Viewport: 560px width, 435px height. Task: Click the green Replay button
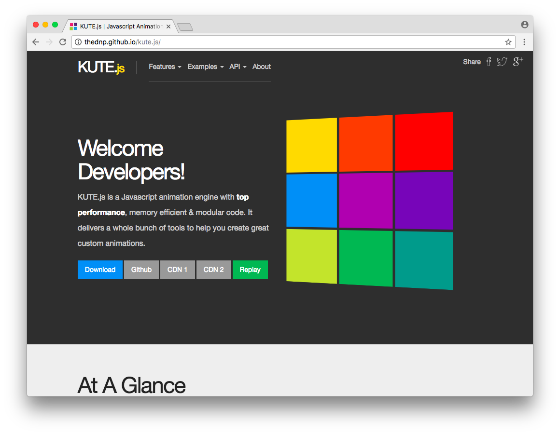point(250,270)
